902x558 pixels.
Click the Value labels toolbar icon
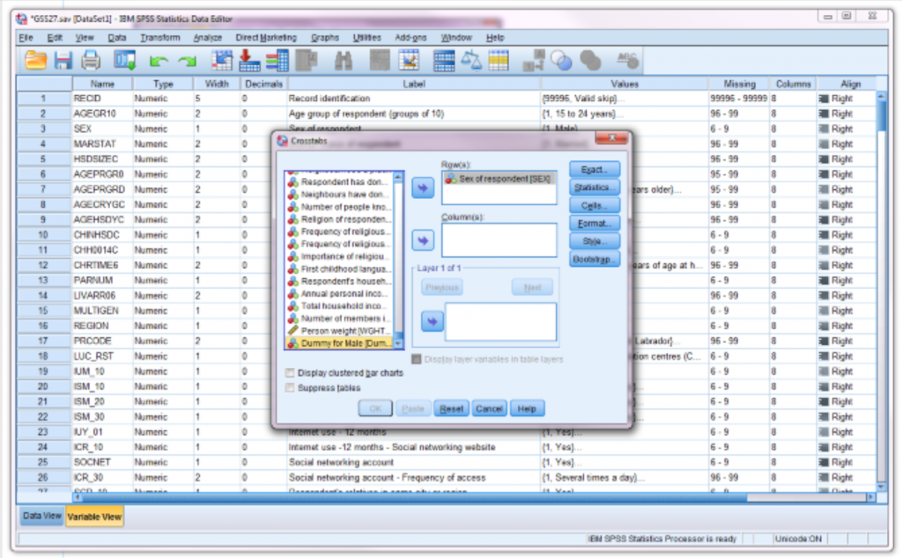pos(533,61)
